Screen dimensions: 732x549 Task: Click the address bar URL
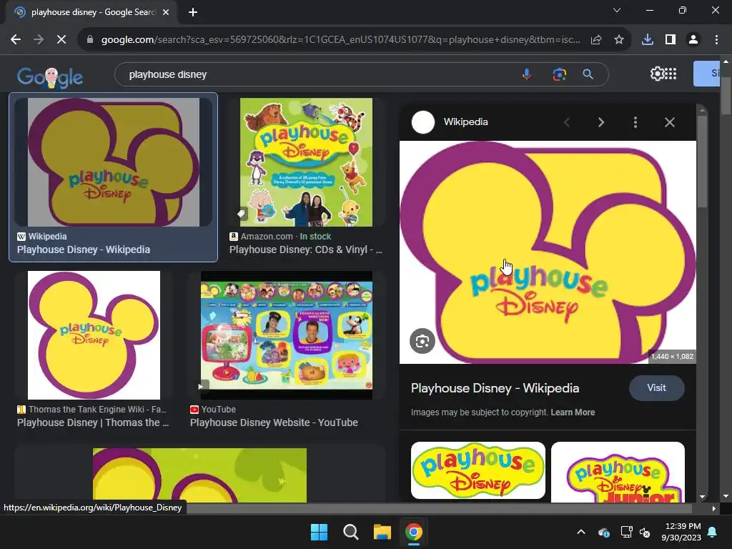(x=340, y=40)
